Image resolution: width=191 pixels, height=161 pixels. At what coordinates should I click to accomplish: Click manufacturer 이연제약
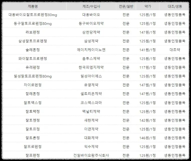click(x=91, y=129)
